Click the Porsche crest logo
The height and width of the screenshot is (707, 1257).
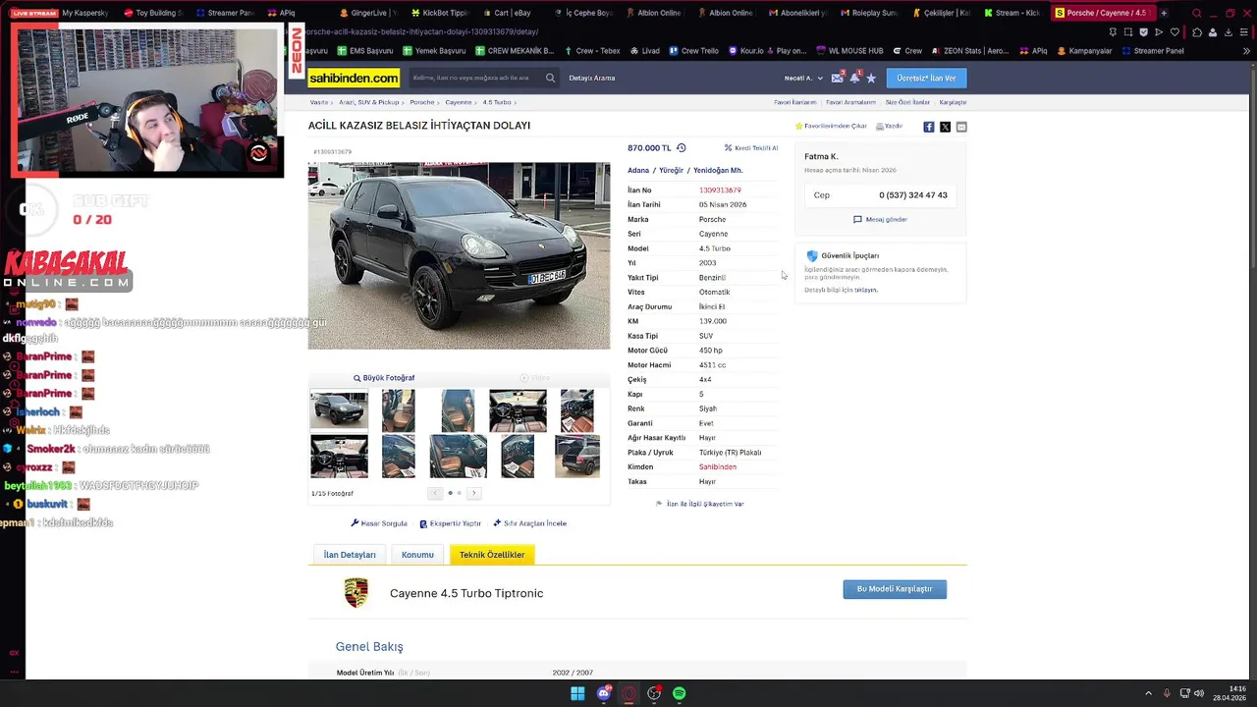355,593
